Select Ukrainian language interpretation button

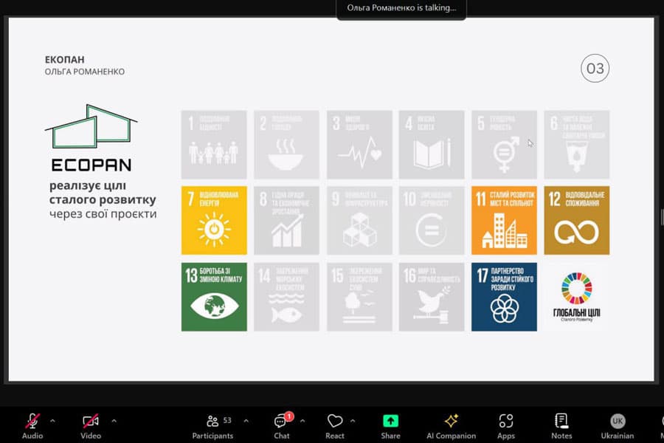[x=618, y=426]
